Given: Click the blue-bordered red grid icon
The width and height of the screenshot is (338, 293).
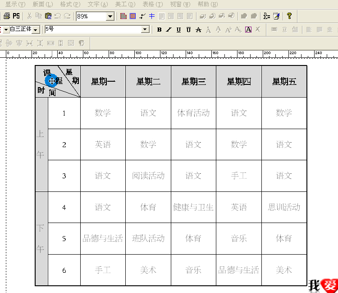Looking at the screenshot, I should 133,16.
